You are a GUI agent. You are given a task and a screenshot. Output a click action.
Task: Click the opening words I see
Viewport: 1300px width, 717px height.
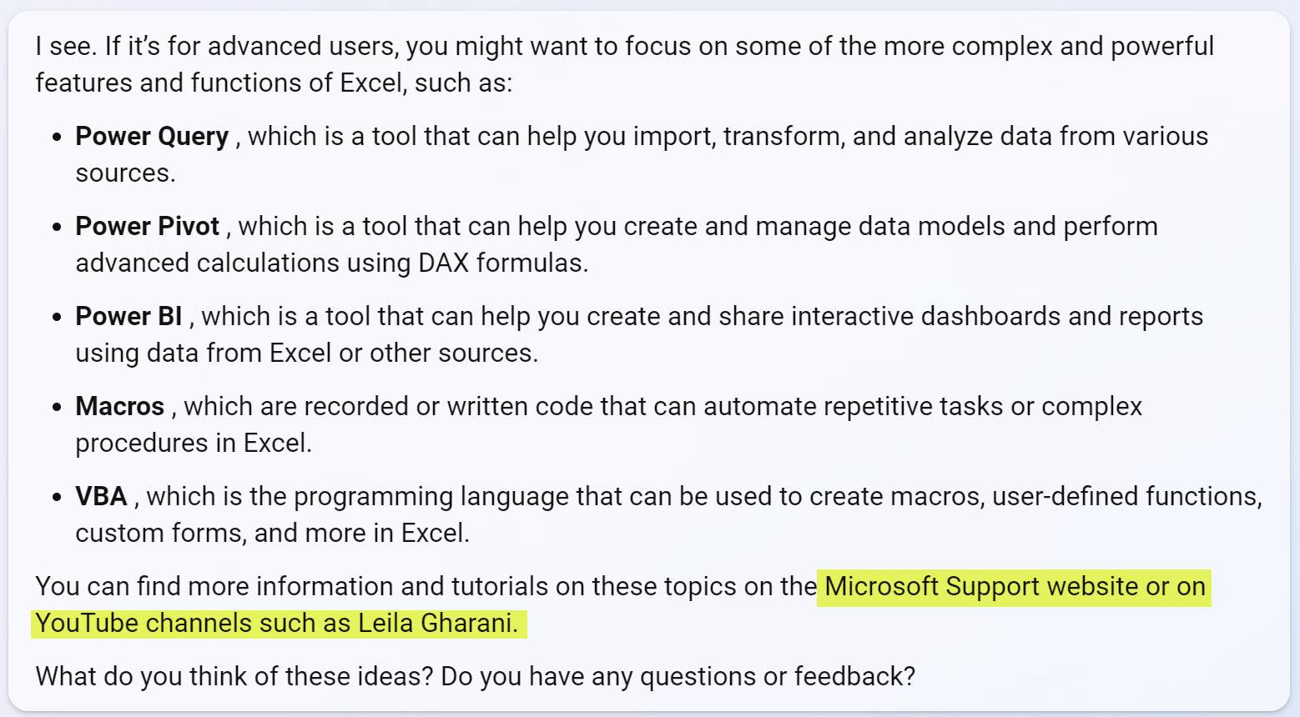click(66, 46)
